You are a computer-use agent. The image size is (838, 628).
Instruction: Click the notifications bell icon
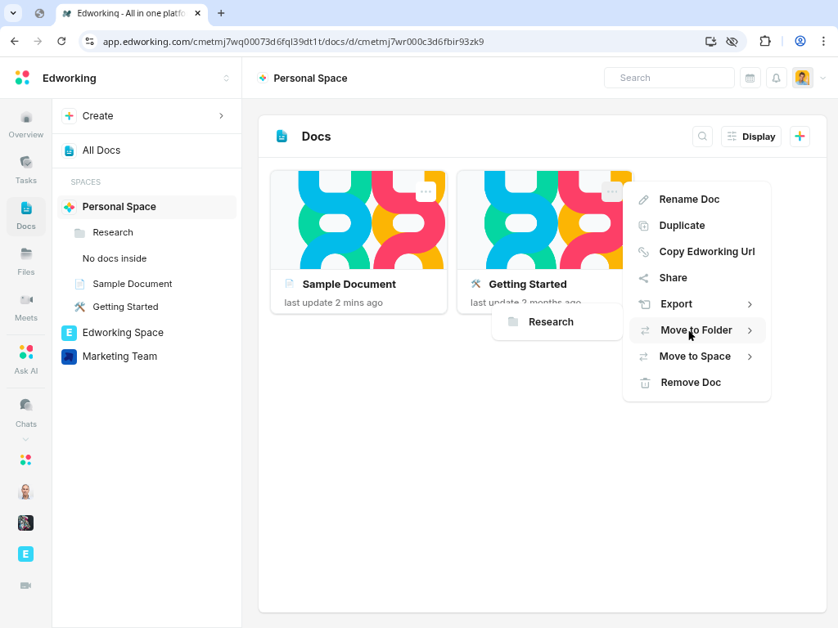coord(776,78)
